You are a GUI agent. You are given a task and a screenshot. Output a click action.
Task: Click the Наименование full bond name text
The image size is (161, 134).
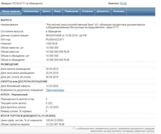[x=95, y=26]
